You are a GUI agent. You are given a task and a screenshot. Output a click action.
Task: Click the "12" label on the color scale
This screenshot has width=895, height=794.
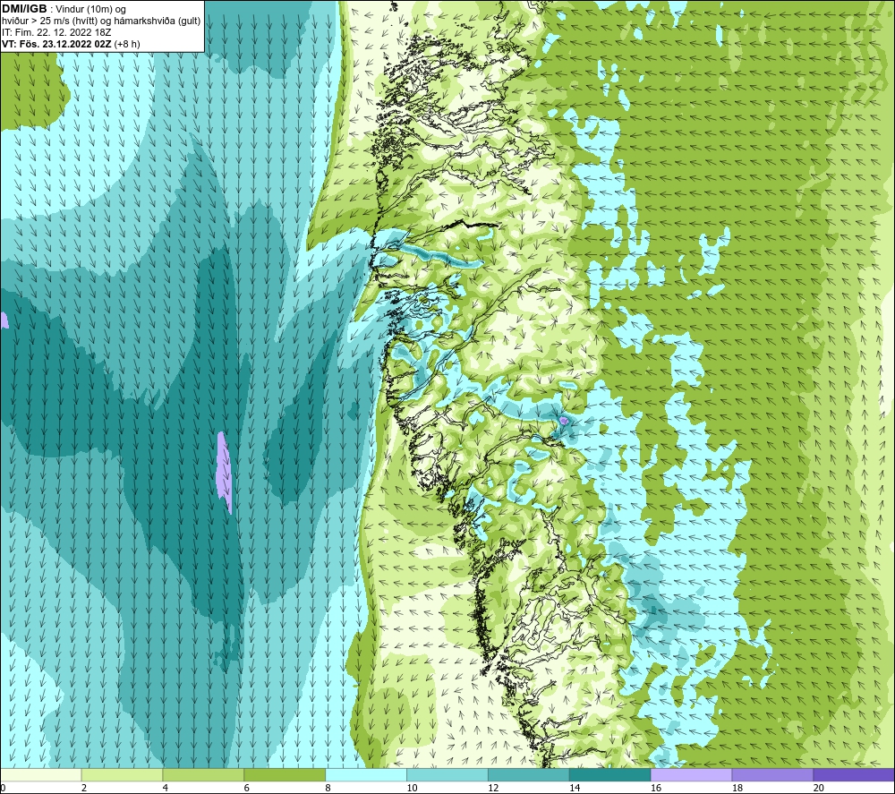[x=493, y=788]
